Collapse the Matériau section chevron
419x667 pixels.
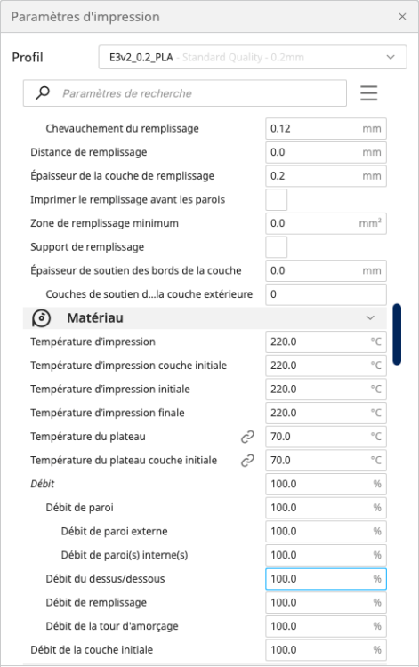pyautogui.click(x=370, y=318)
